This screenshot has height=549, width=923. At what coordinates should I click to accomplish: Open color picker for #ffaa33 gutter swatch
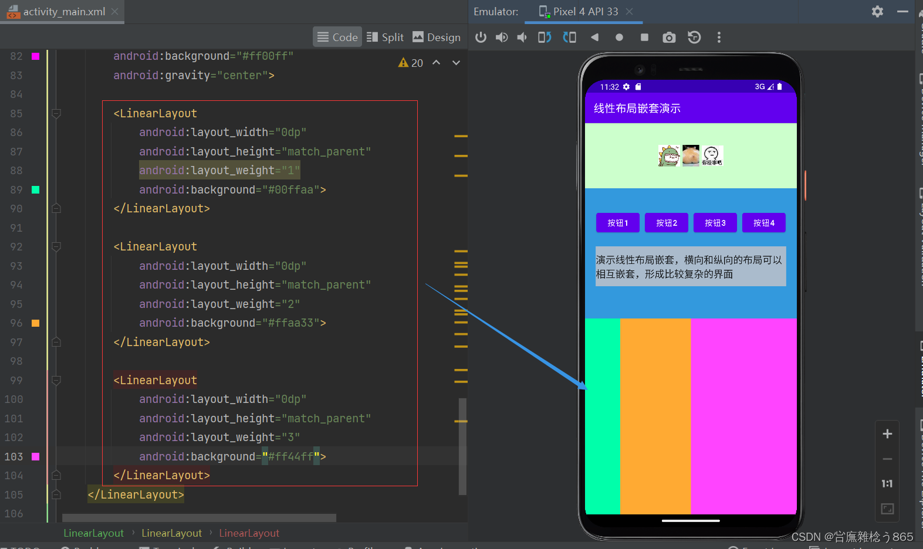(x=35, y=323)
